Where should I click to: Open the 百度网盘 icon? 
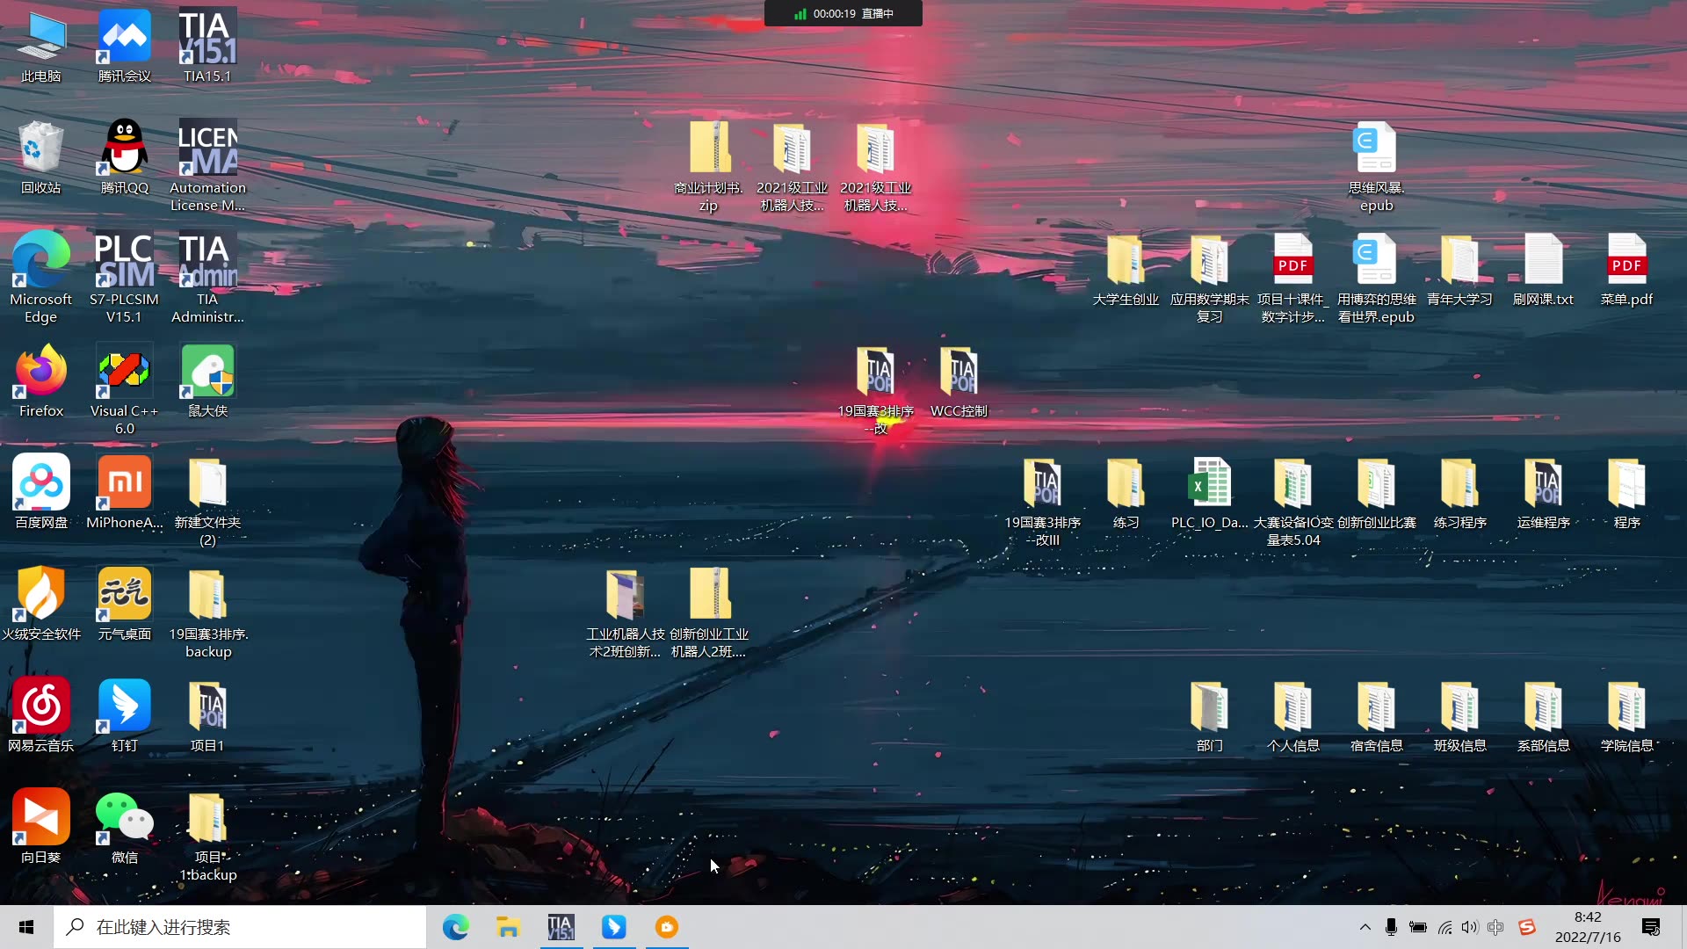coord(41,492)
